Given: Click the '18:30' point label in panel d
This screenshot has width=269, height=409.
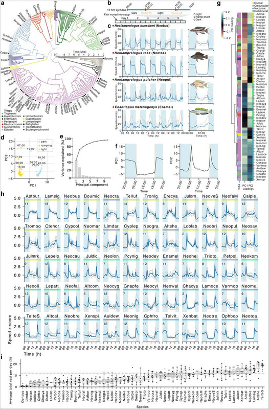Looking at the screenshot, I should point(21,167).
